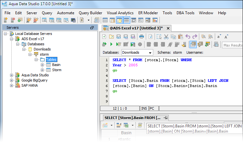Collapse the Local Database Servers node
Viewport: 243px width, 142px height.
pos(6,34)
